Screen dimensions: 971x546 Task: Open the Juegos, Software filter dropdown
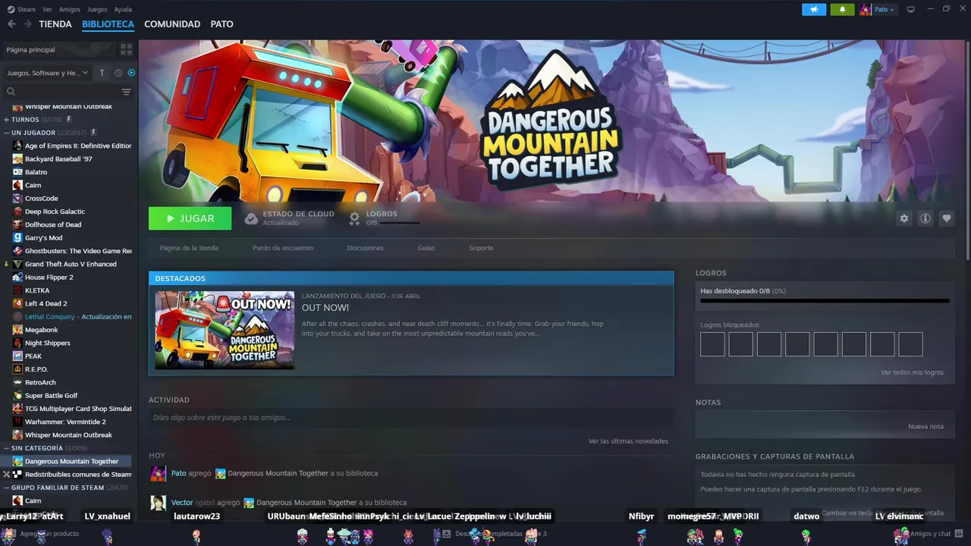point(47,73)
